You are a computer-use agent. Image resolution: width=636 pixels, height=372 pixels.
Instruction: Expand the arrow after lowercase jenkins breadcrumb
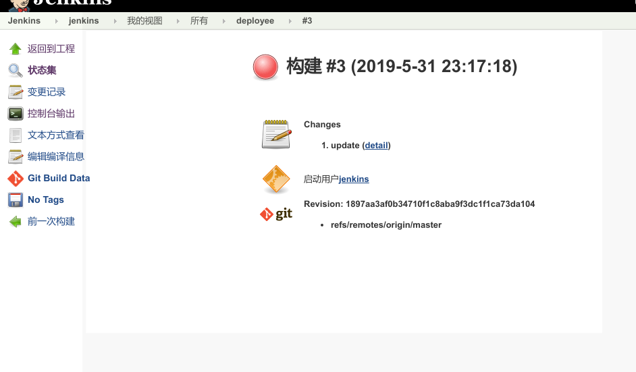click(115, 21)
